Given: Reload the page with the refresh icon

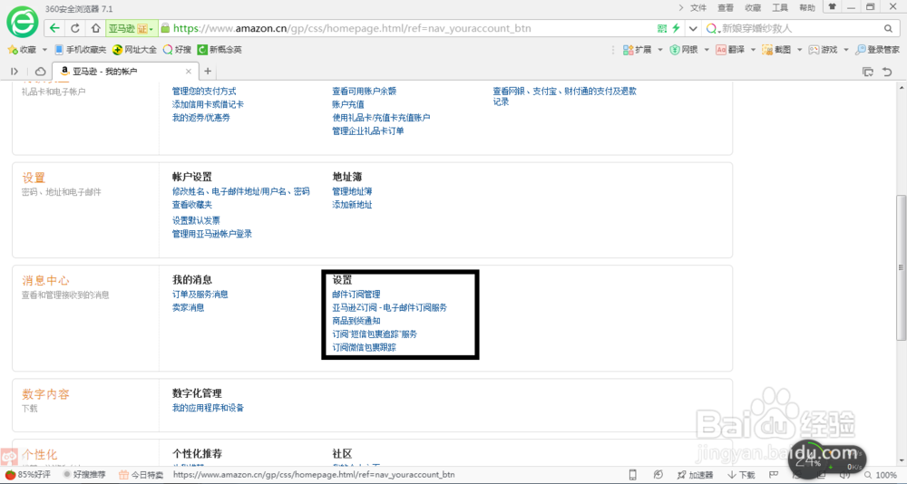Looking at the screenshot, I should coord(75,28).
